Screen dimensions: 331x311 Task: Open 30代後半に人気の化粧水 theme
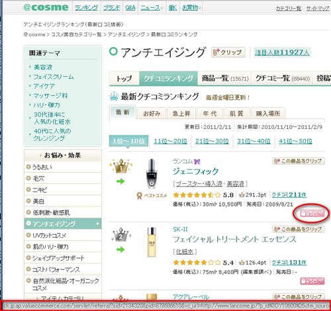tap(52, 118)
